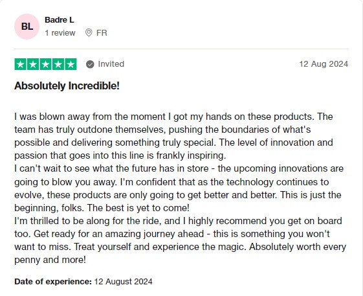Viewport: 363px width, 296px height.
Task: Open the 'Absolutely Incredible!' review title
Action: (67, 85)
